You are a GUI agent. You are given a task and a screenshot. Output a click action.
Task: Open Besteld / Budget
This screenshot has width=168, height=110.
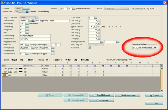(x=102, y=95)
